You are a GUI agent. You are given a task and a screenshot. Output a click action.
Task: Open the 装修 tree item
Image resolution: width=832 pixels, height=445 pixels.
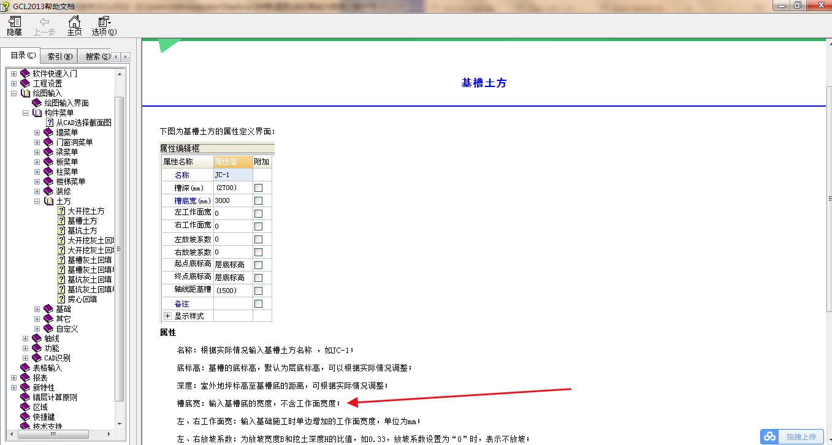point(63,191)
